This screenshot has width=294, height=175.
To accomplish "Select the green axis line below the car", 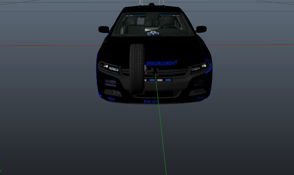I will [160, 129].
